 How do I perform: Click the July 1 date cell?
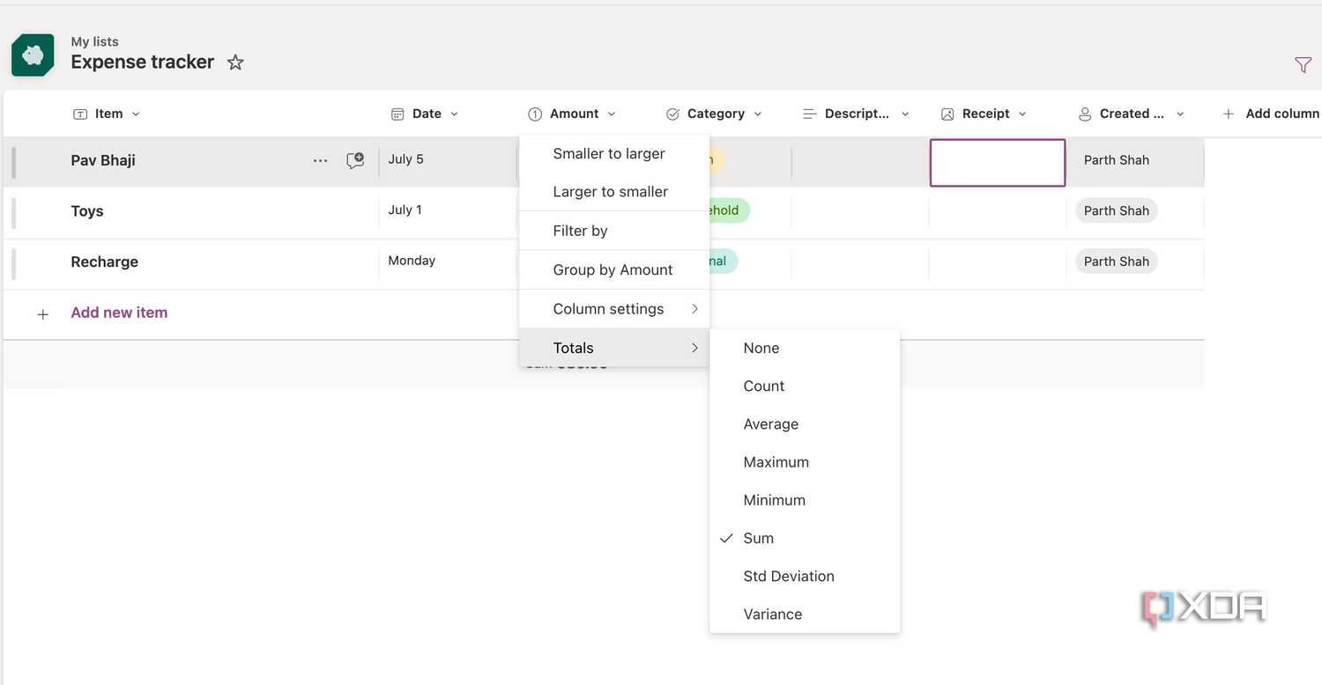pyautogui.click(x=405, y=210)
